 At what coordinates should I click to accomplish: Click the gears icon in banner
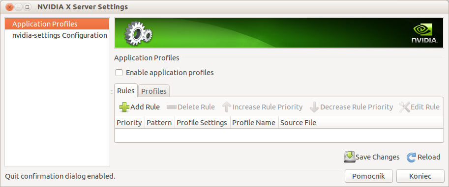138,33
